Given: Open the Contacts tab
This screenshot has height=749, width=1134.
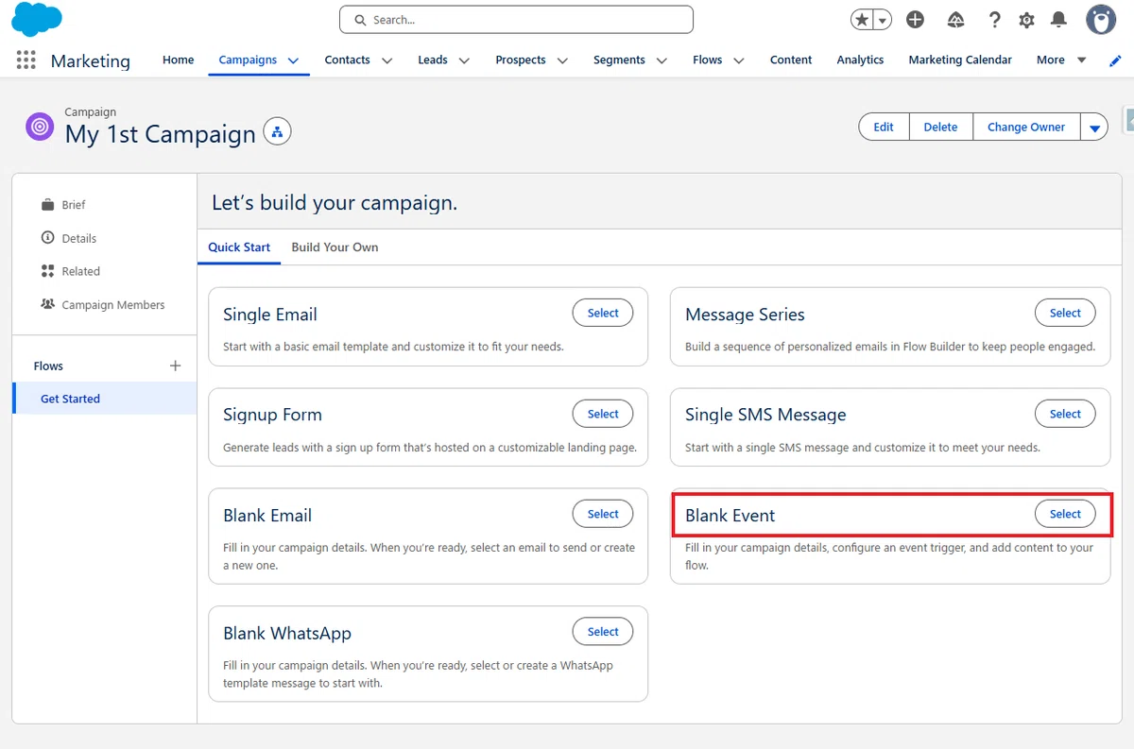Looking at the screenshot, I should 347,60.
